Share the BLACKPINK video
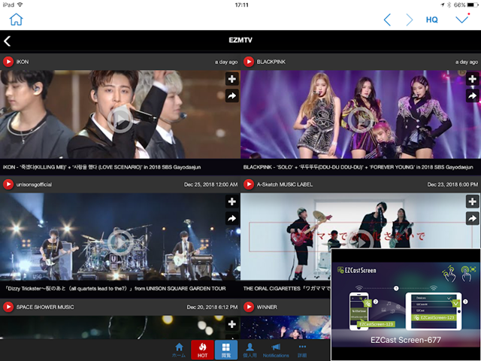Image resolution: width=481 pixels, height=361 pixels. (x=473, y=96)
